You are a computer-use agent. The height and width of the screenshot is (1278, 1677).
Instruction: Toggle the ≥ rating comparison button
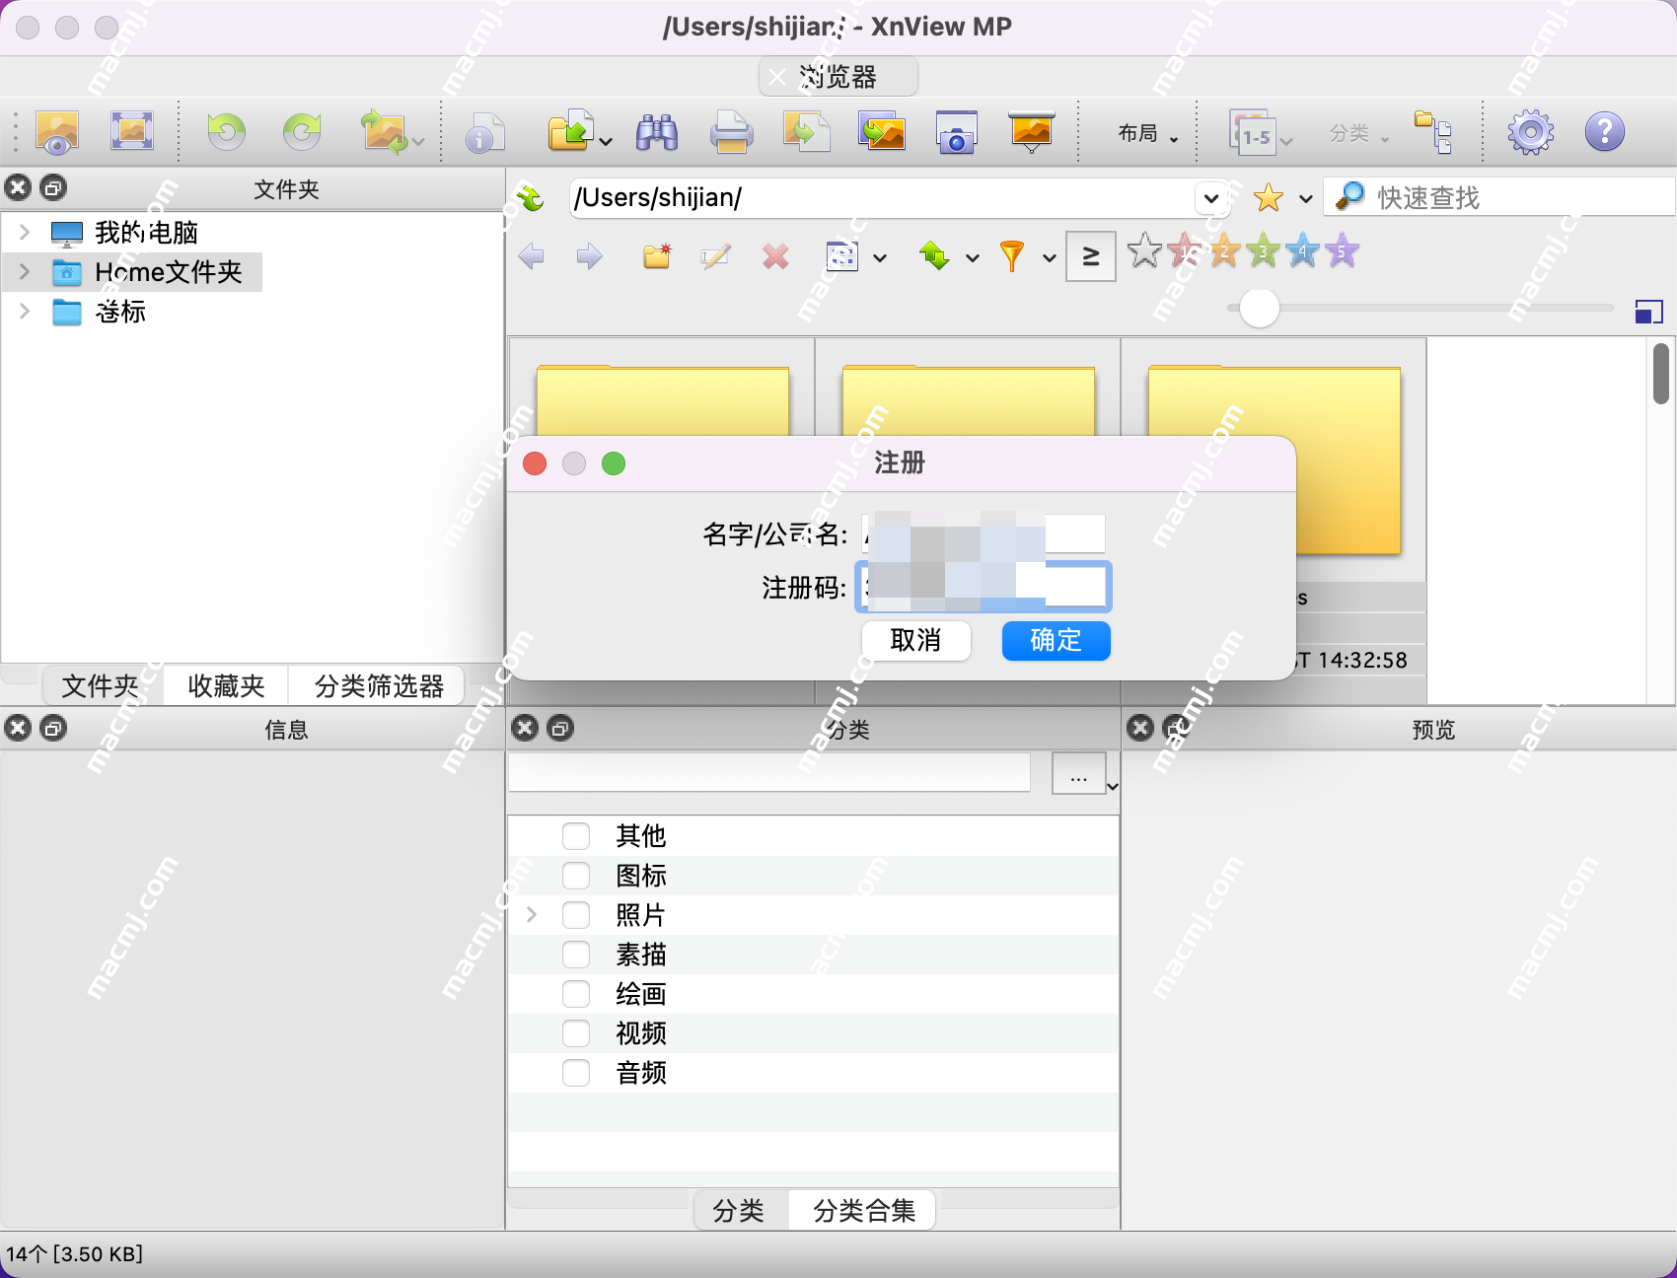tap(1091, 256)
